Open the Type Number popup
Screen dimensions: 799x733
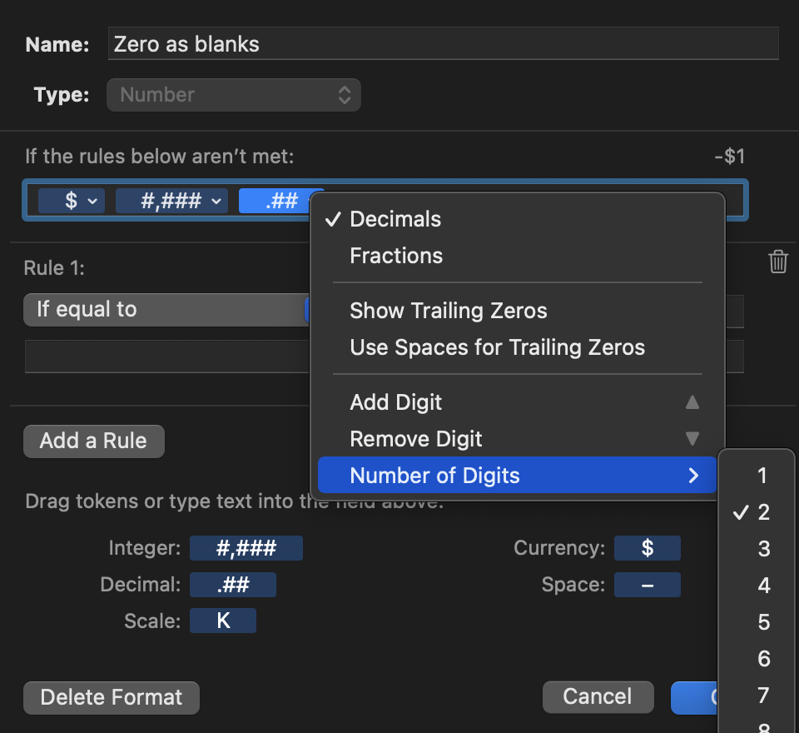point(234,95)
